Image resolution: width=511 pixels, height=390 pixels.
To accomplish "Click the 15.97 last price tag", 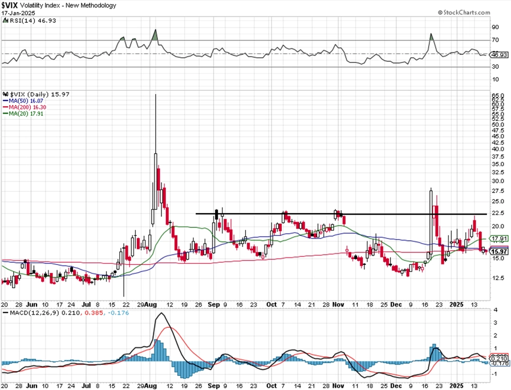I will (x=499, y=251).
